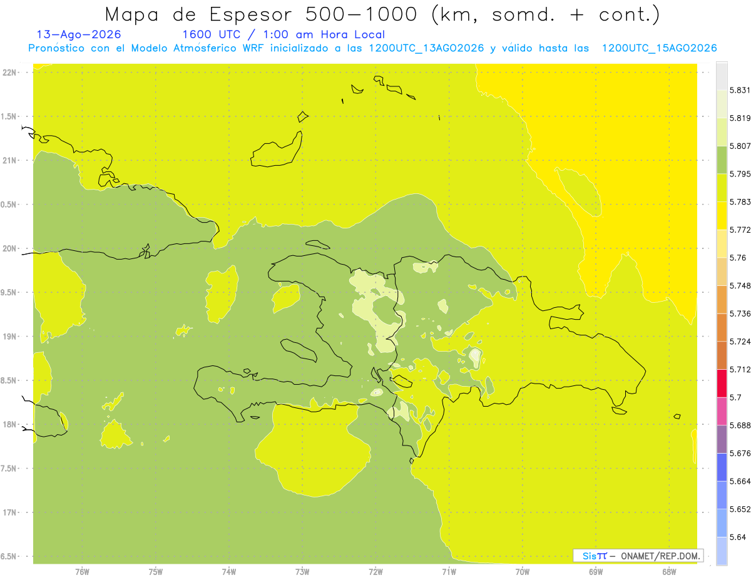The height and width of the screenshot is (580, 751).
Task: Click the 20N latitude label
Action: click(x=9, y=248)
